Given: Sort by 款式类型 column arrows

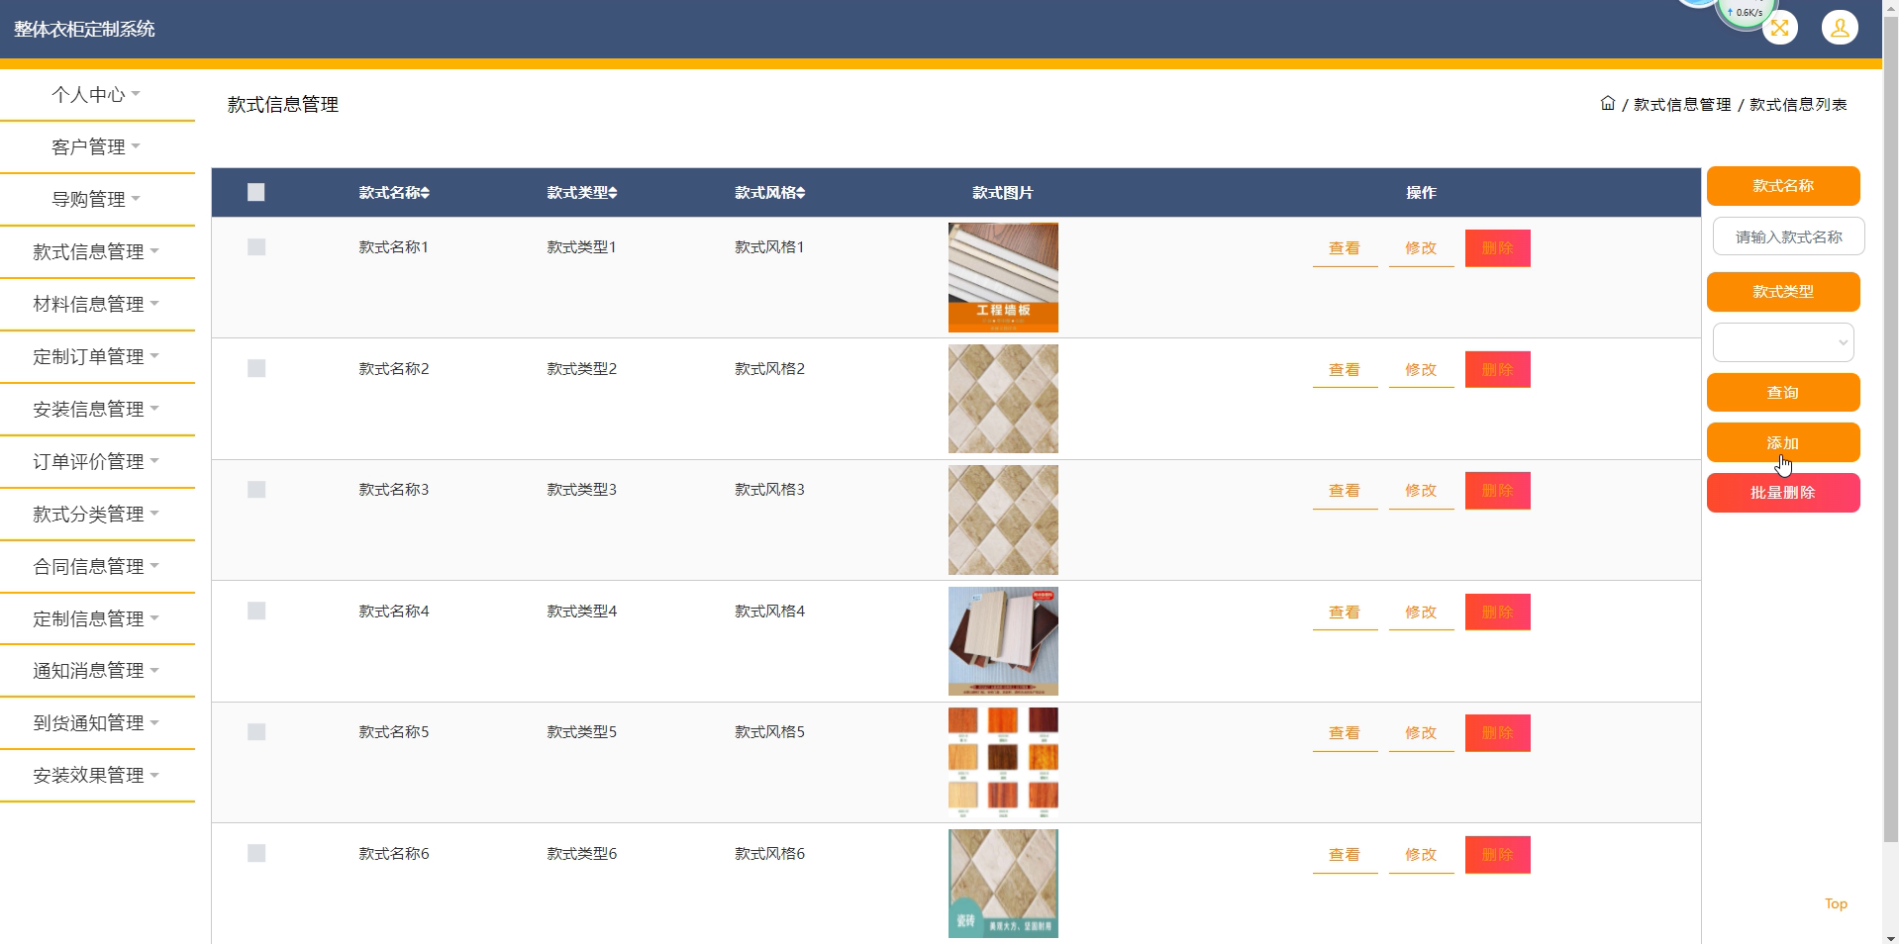Looking at the screenshot, I should coord(613,193).
